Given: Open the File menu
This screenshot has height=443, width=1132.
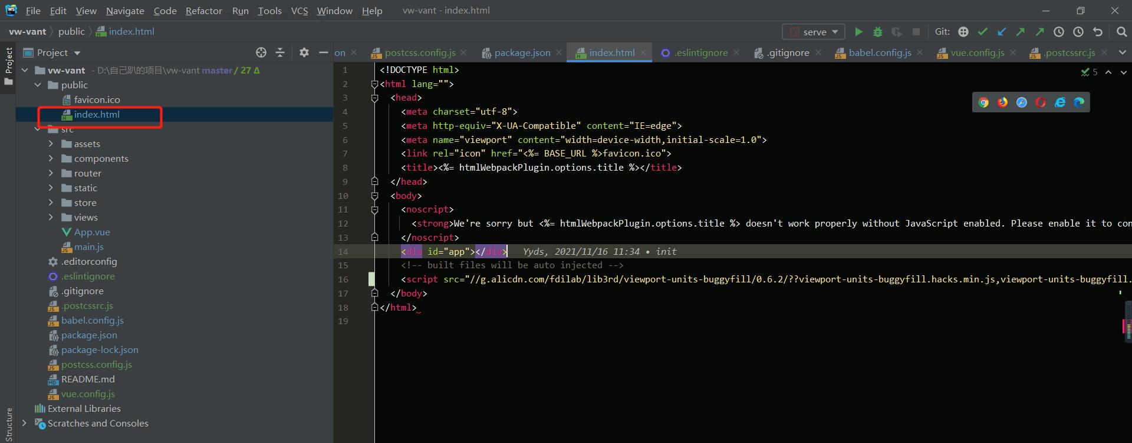Looking at the screenshot, I should pyautogui.click(x=33, y=11).
